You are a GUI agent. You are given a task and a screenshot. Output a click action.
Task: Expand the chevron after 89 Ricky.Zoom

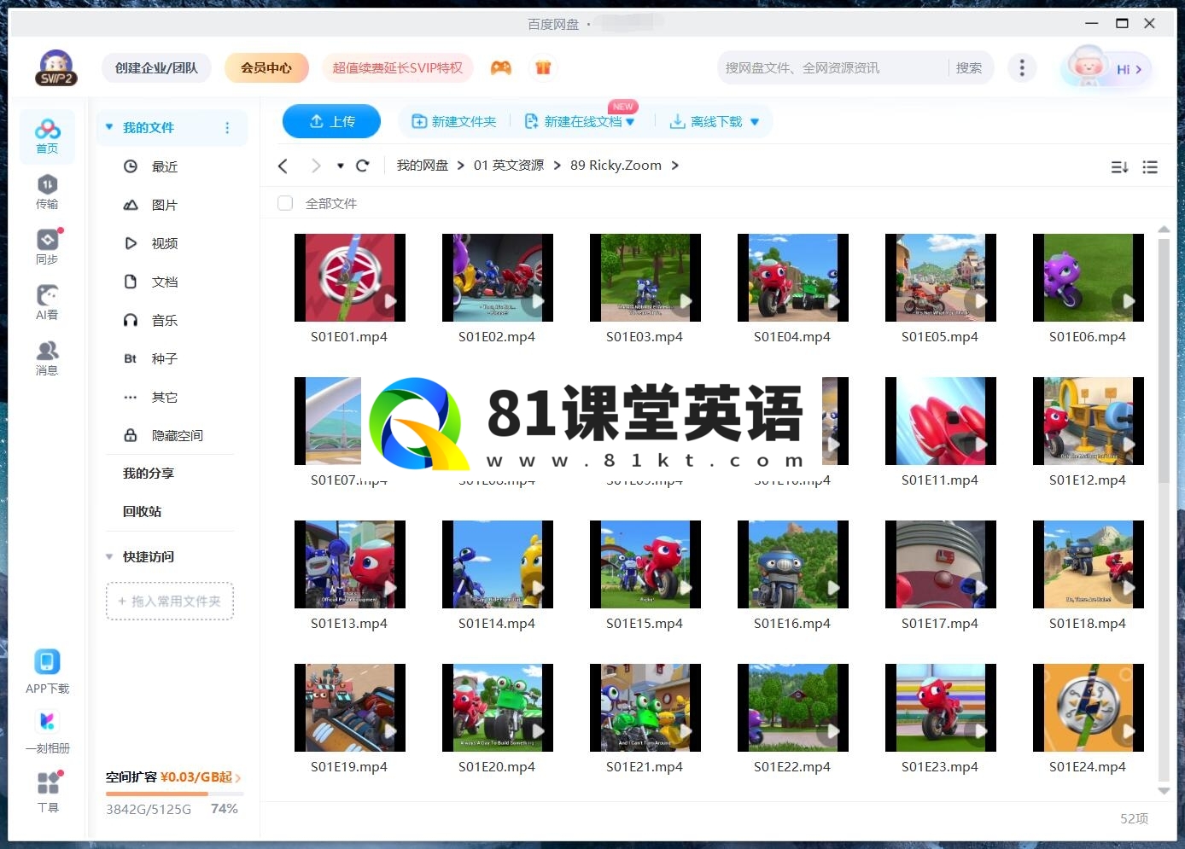point(675,166)
